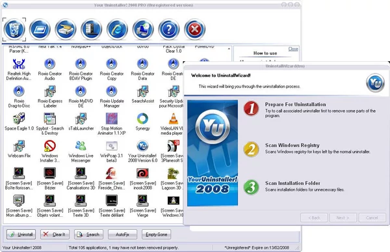Image resolution: width=390 pixels, height=252 pixels.
Task: Click the red X exit toolbar icon
Action: 195,29
